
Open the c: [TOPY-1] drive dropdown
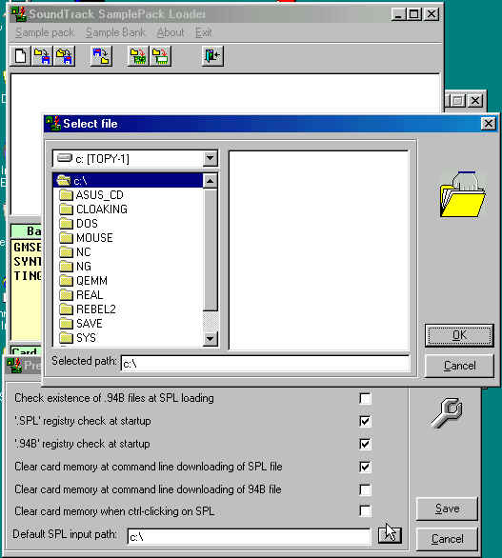[x=211, y=158]
